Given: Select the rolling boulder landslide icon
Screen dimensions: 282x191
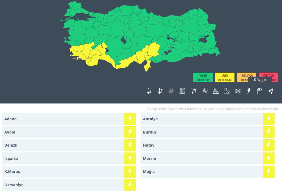Looking at the screenshot, I should pos(227,91).
